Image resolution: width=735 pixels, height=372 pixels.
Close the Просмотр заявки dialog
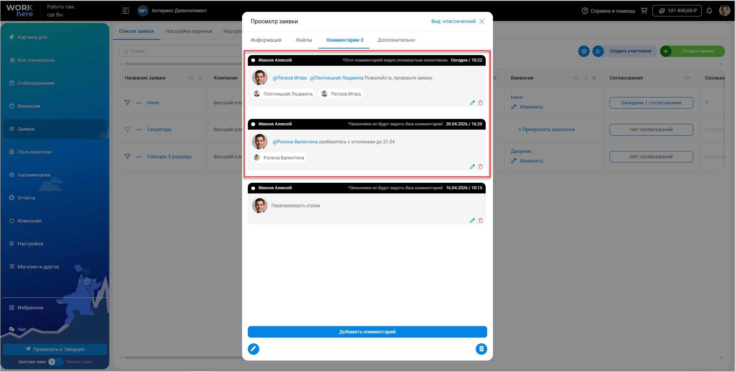coord(482,21)
